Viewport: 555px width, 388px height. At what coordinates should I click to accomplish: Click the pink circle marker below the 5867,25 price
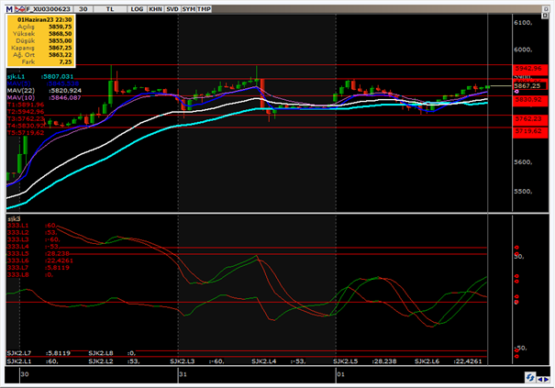516,92
